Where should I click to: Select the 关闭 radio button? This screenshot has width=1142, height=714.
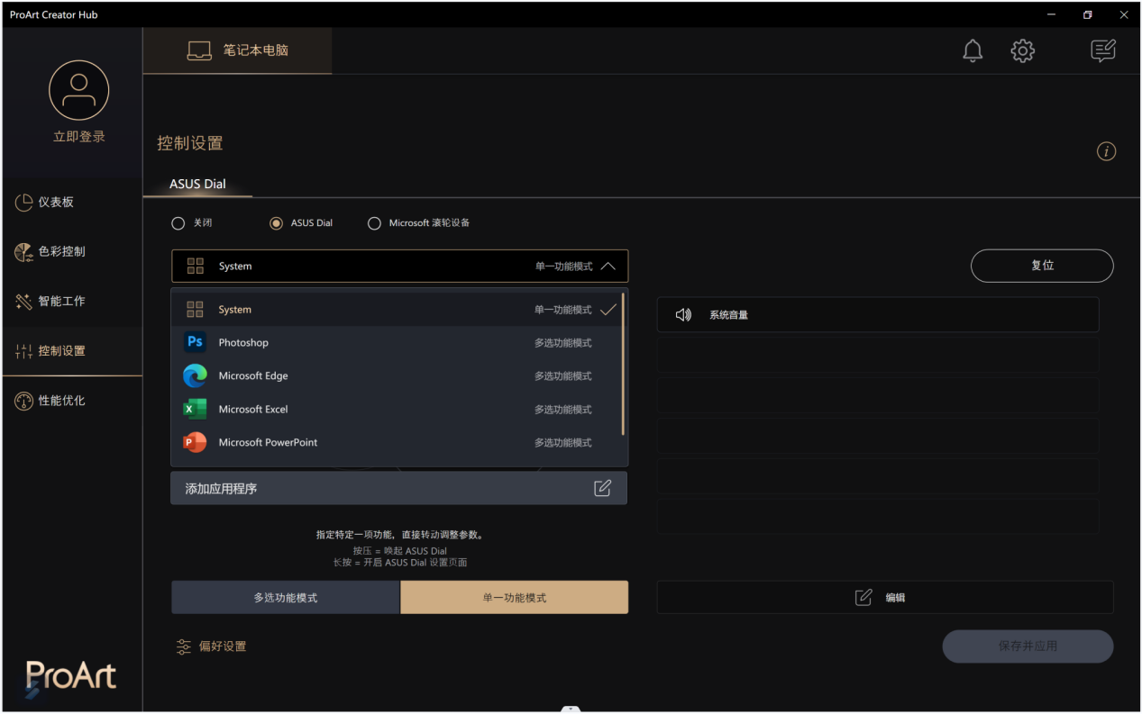(178, 223)
